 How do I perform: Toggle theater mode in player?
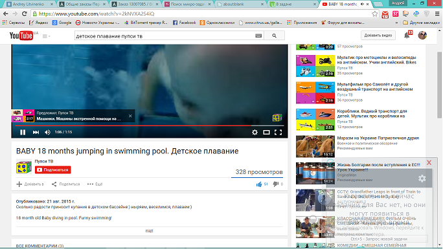click(266, 132)
